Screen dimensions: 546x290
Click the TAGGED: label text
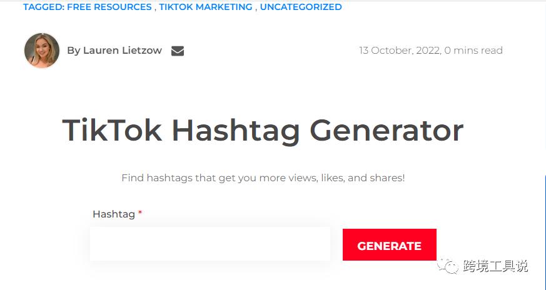point(44,7)
